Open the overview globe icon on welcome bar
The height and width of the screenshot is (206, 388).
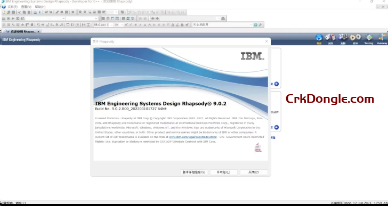point(319,38)
